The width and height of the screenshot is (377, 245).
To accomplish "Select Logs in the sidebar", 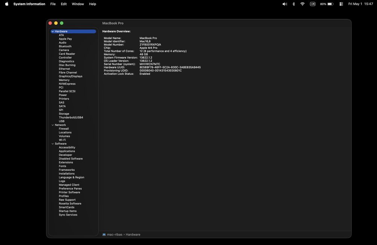I will pos(62,181).
